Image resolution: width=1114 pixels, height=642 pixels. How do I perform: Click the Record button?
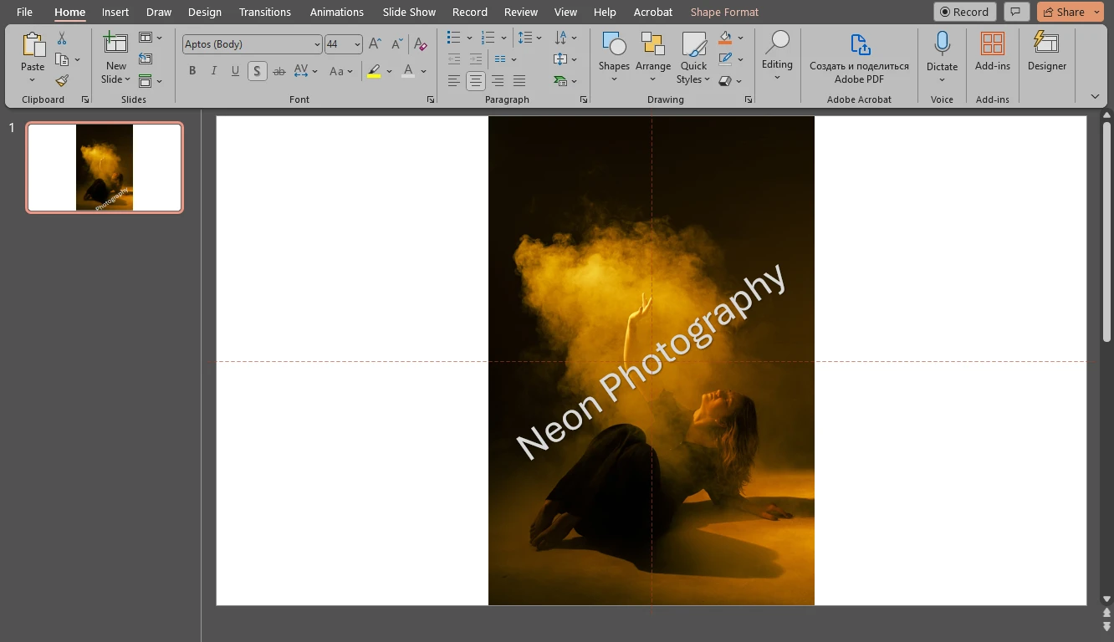tap(964, 12)
